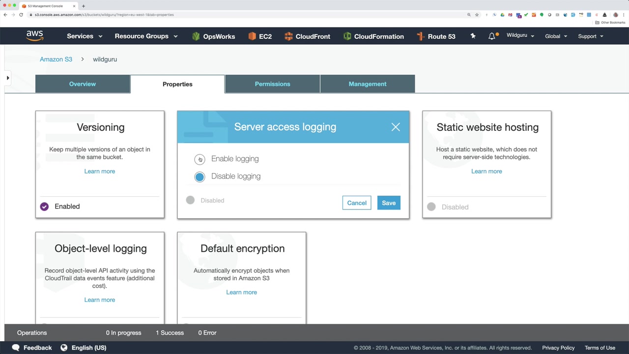Click the Versioning Enabled status indicator
This screenshot has height=354, width=629.
(44, 206)
